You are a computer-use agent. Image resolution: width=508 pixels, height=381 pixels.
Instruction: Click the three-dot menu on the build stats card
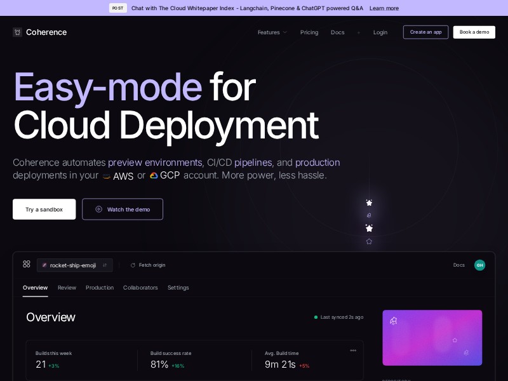point(354,351)
